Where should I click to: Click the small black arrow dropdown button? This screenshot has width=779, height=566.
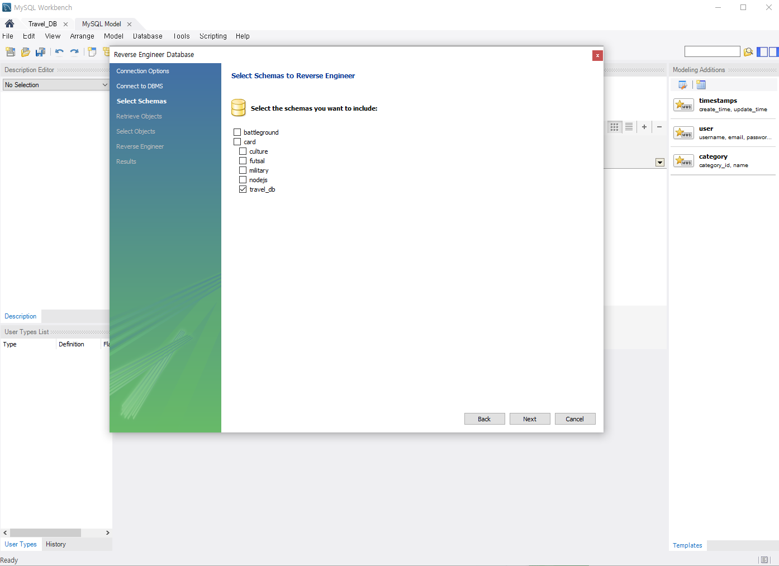pyautogui.click(x=660, y=163)
